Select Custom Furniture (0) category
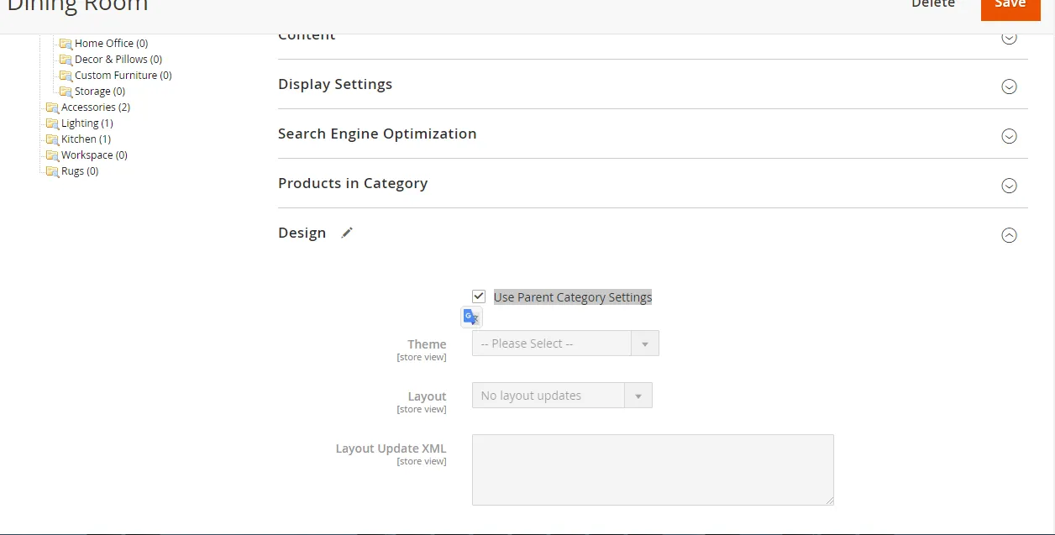This screenshot has width=1055, height=535. tap(123, 76)
